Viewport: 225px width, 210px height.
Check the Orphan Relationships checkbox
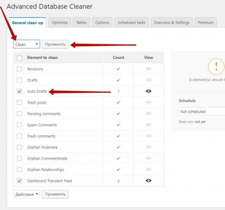(x=19, y=169)
